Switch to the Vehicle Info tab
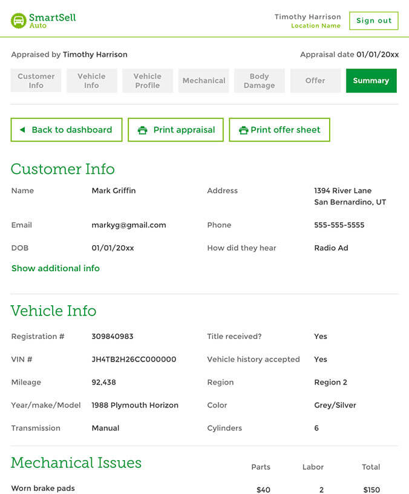Screen dimensions: 409x494 [91, 81]
